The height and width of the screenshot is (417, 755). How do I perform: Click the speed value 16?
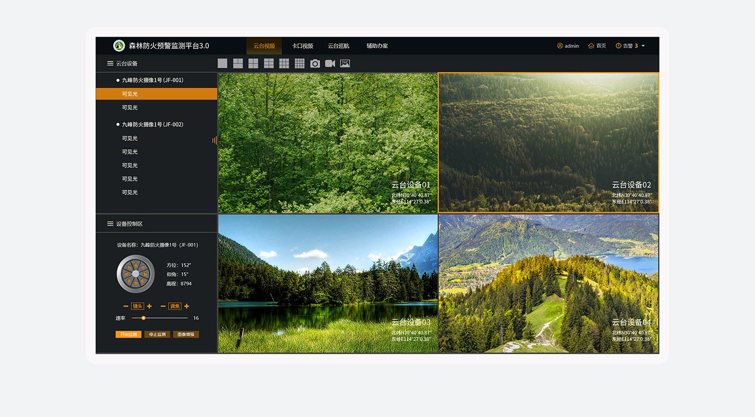pyautogui.click(x=196, y=318)
